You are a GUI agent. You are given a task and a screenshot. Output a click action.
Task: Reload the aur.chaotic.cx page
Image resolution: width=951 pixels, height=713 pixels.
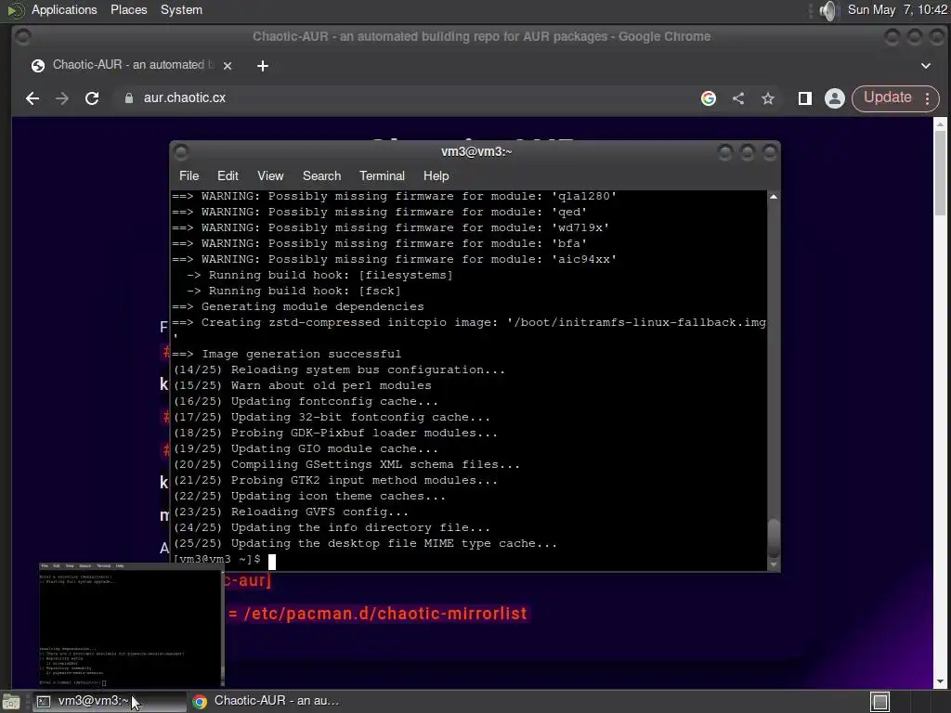pos(92,98)
